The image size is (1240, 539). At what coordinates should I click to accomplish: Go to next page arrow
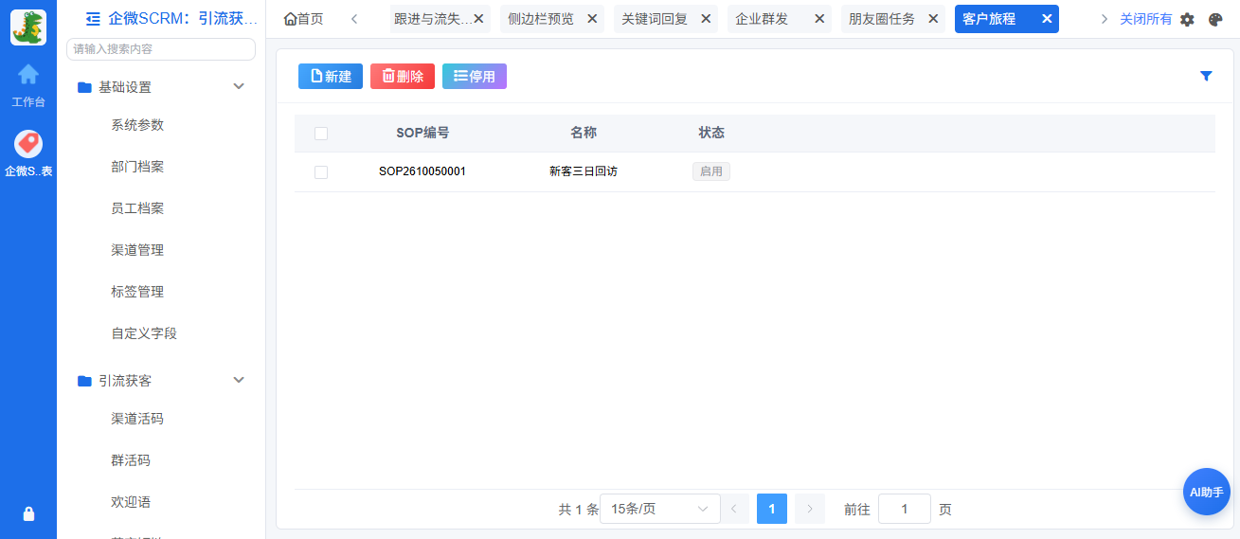[x=810, y=509]
